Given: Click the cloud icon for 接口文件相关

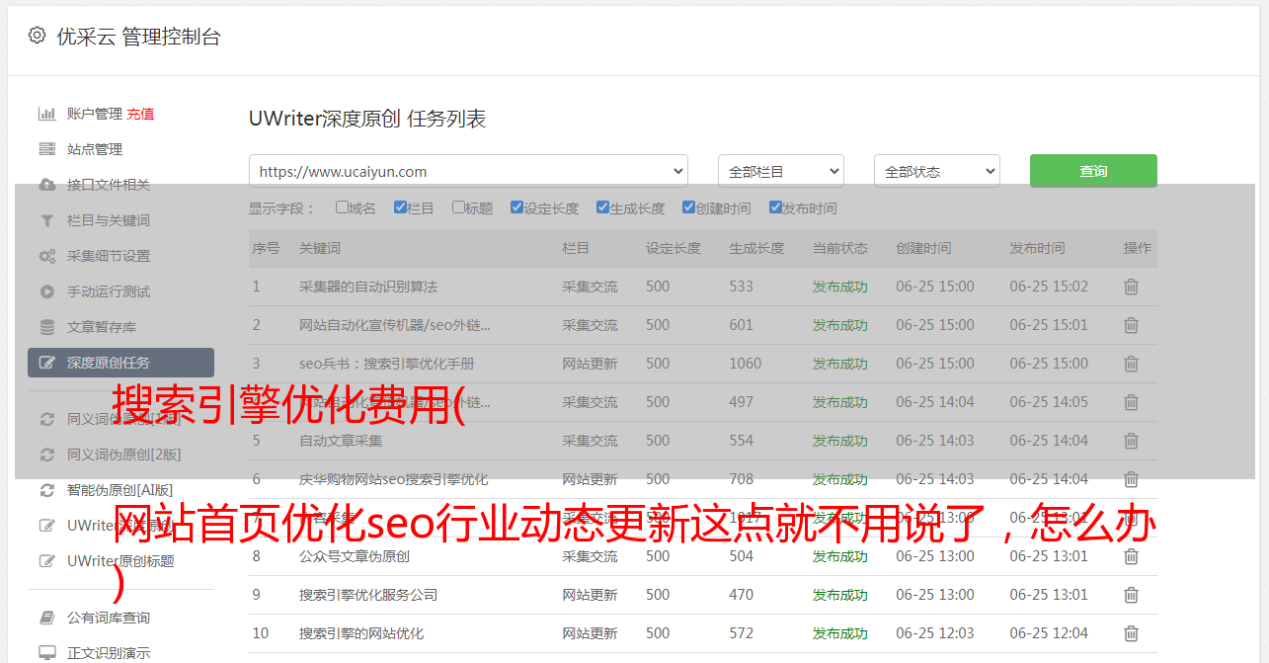Looking at the screenshot, I should coord(46,185).
